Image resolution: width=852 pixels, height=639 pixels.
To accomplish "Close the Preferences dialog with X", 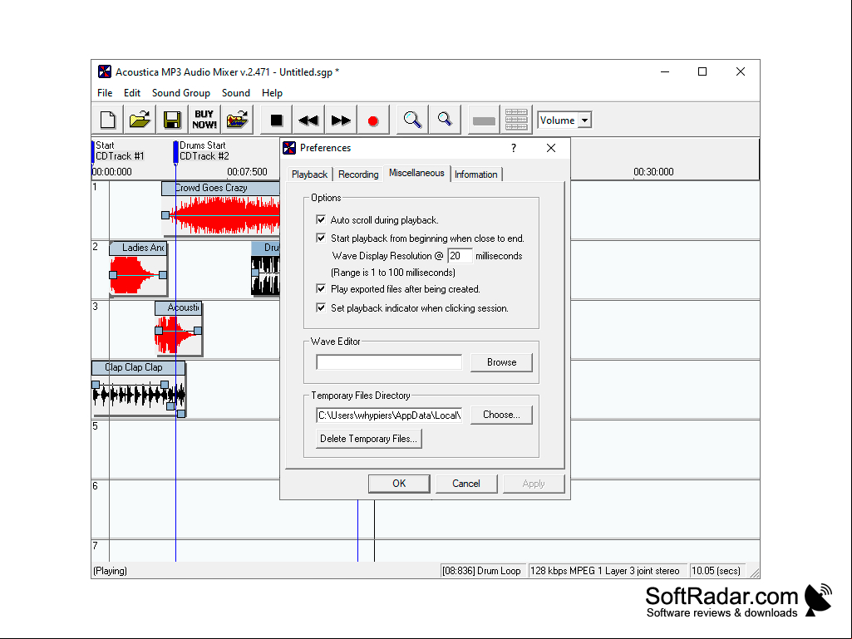I will point(551,148).
